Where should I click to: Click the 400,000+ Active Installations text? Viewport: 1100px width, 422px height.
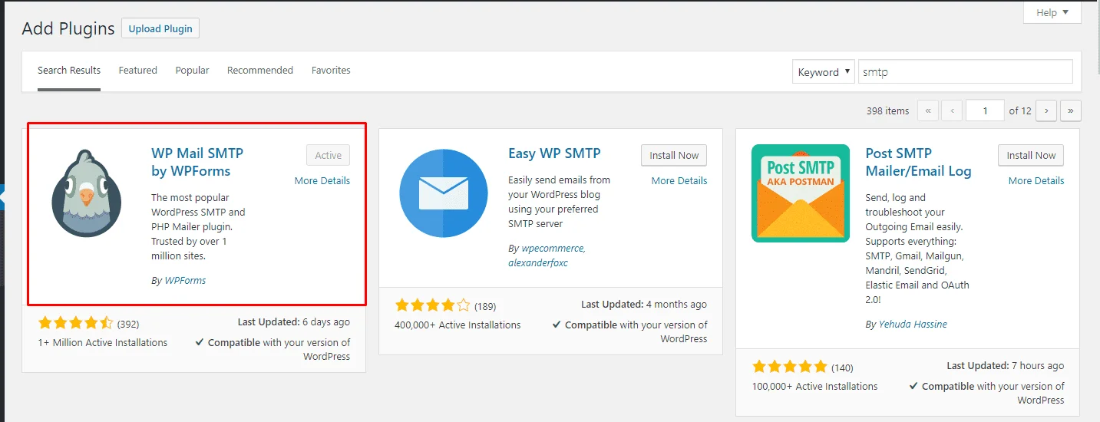(458, 325)
